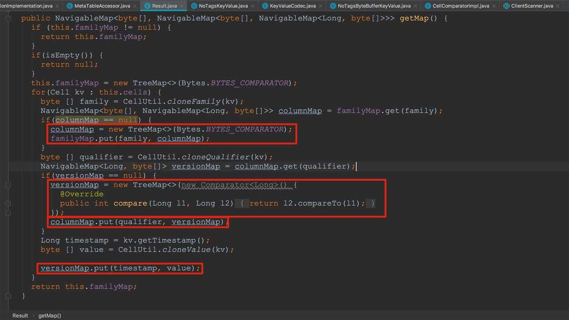
Task: Switch to the NoTagsByteBufferKeyValue.java tab
Action: coord(374,6)
